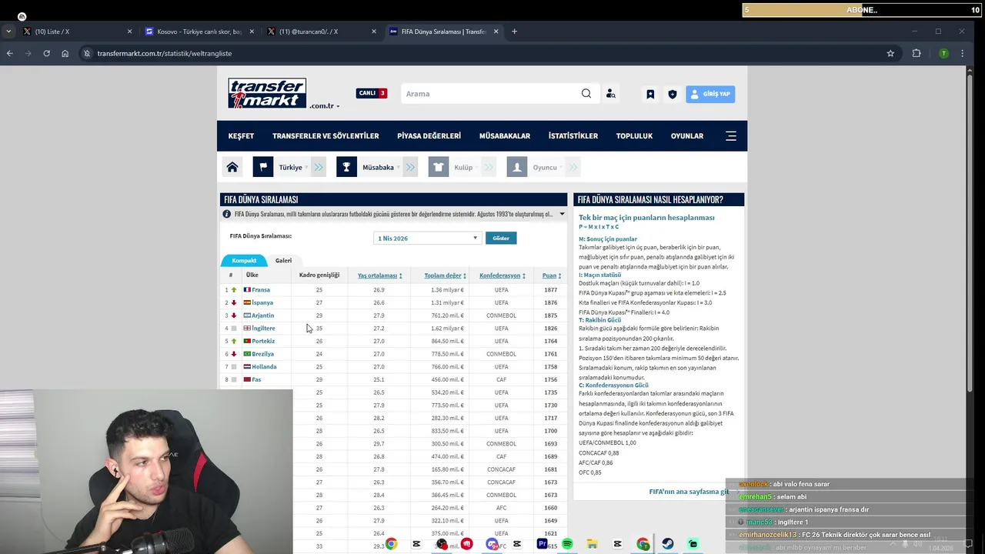Switch to Kosovo - Türkiye canlı skor tab
Screen dimensions: 985x554
click(200, 32)
